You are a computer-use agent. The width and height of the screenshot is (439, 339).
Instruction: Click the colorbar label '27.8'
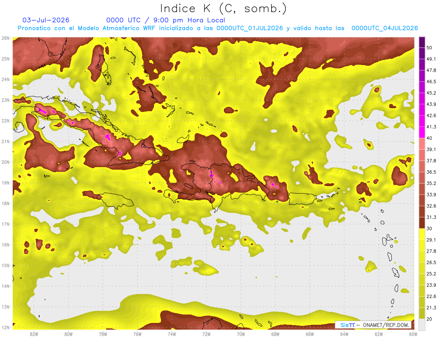[x=431, y=251]
